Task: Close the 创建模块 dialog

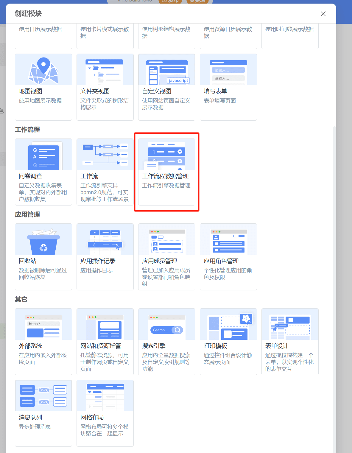Action: (323, 14)
